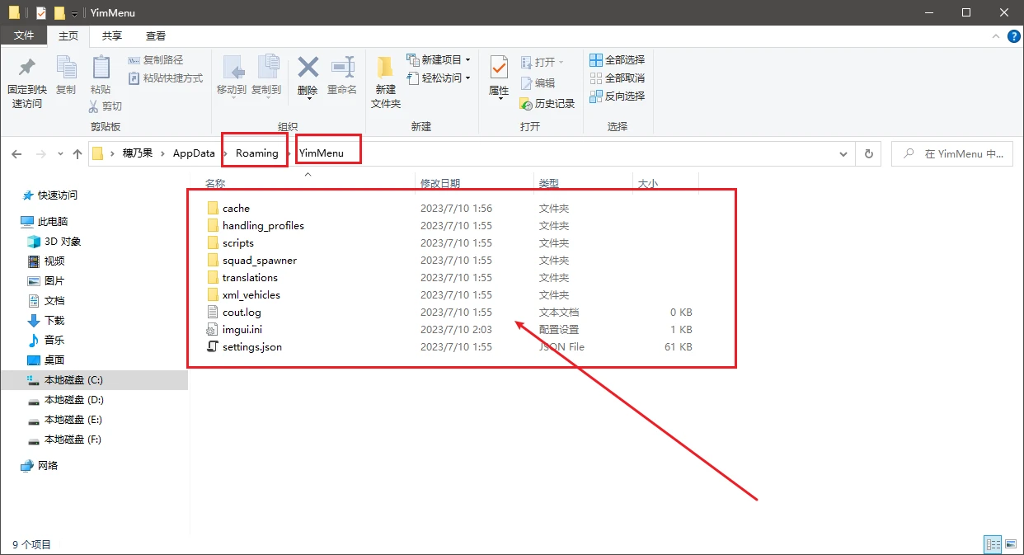Select the settings.json file
Image resolution: width=1024 pixels, height=555 pixels.
click(x=251, y=347)
